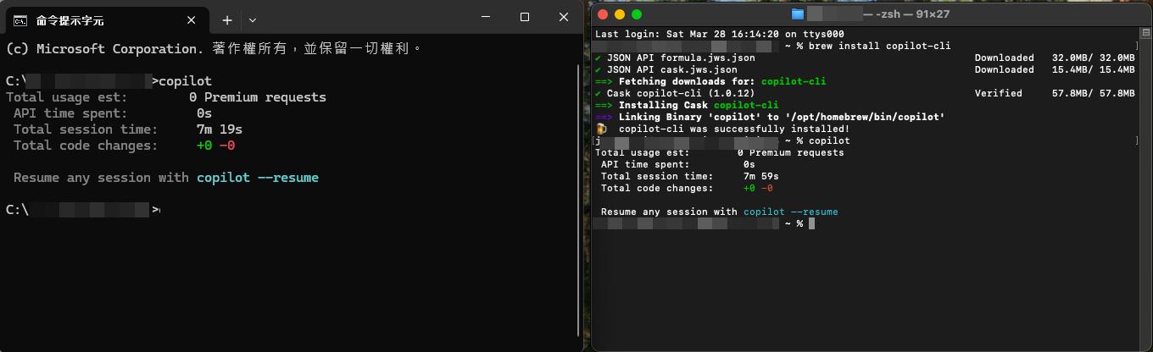Click the cyan copilot --resume text in Windows Terminal
The width and height of the screenshot is (1153, 352).
(x=258, y=178)
